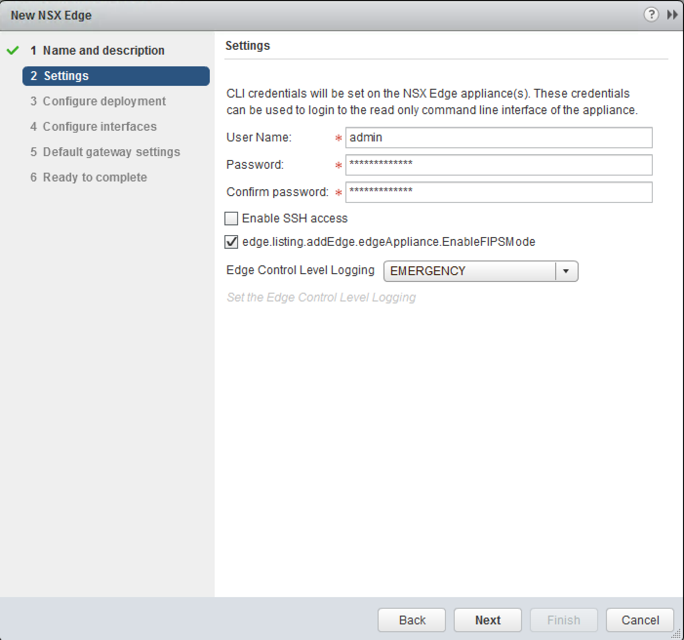Select step 3 Configure deployment
Screen dimensions: 684x640
tap(98, 101)
